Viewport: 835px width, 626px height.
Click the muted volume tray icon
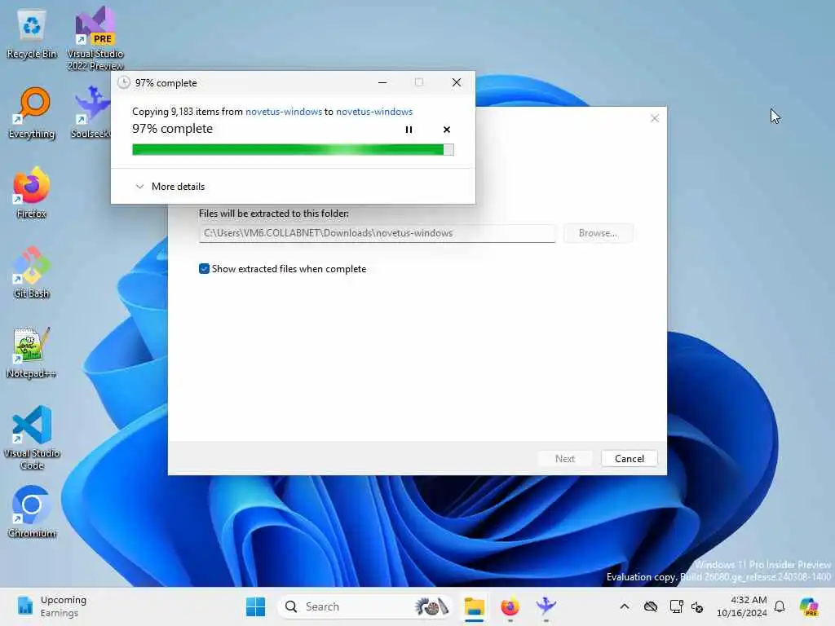(x=697, y=606)
